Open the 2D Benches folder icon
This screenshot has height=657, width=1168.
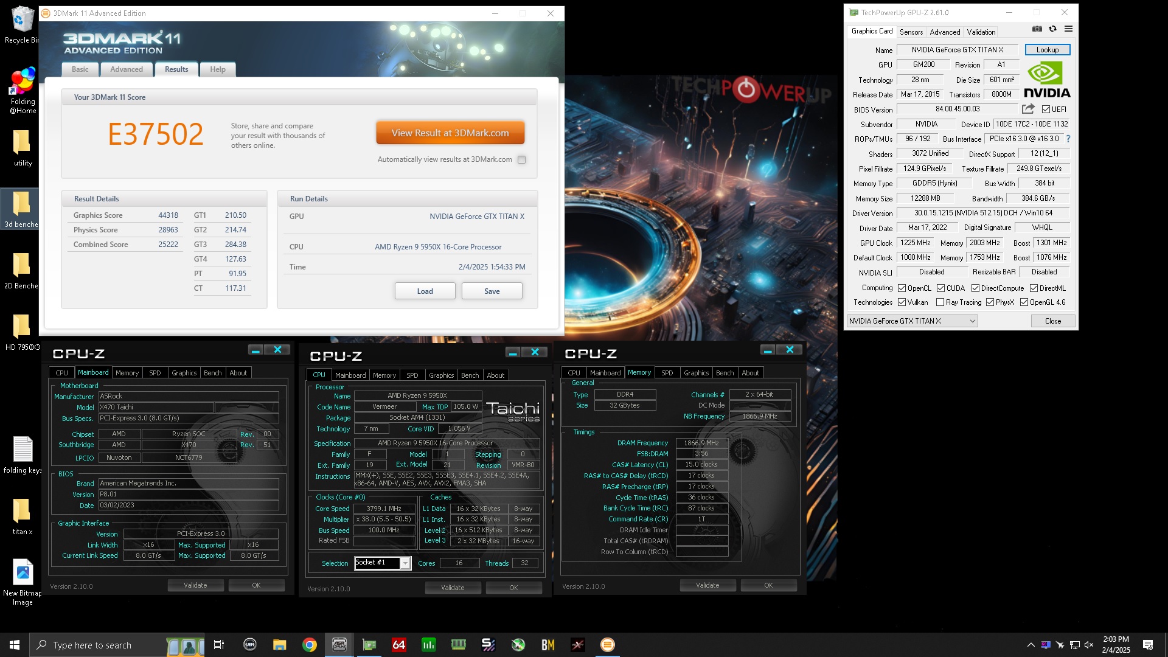[x=21, y=271]
